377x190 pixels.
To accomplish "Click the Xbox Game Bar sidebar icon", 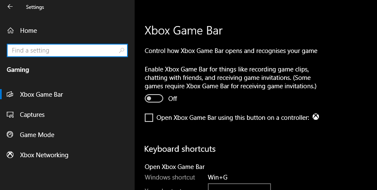I will tap(11, 95).
